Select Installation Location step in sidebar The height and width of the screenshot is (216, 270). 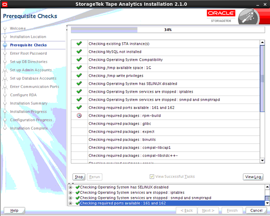(28, 37)
